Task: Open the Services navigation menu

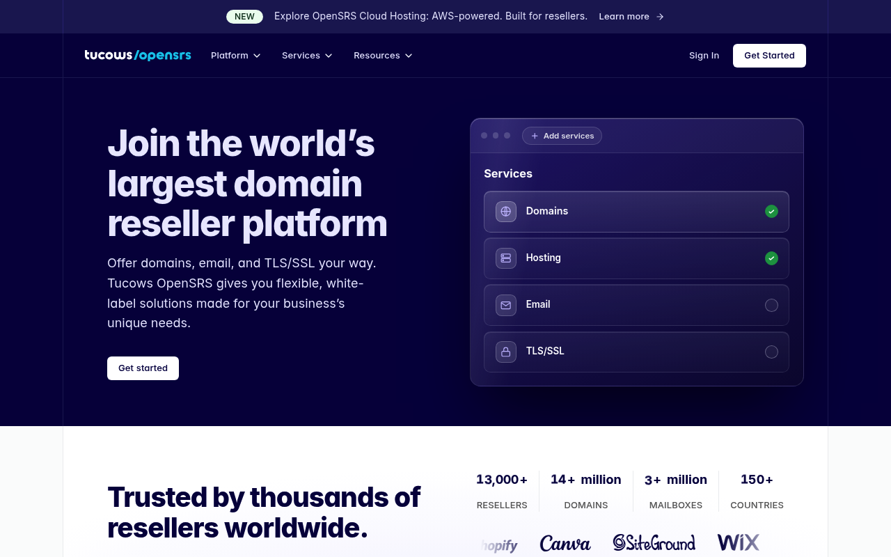Action: tap(307, 56)
